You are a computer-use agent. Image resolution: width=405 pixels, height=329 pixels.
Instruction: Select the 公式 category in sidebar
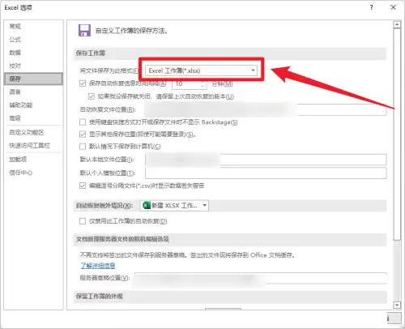point(15,40)
